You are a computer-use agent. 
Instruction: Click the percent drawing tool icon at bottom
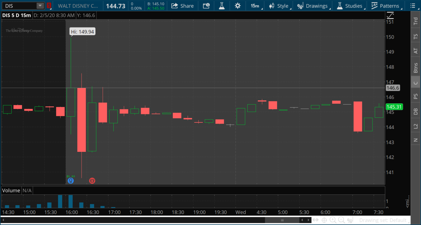pyautogui.click(x=349, y=220)
